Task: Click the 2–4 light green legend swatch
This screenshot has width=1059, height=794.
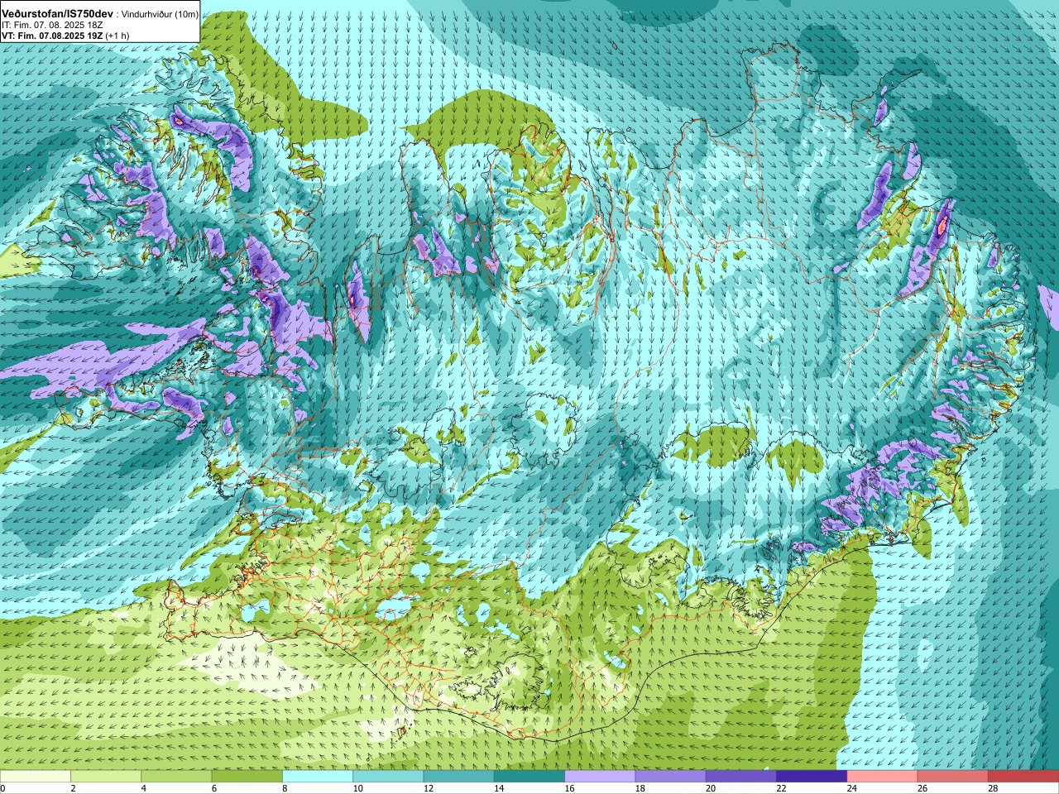Action: pos(106,777)
